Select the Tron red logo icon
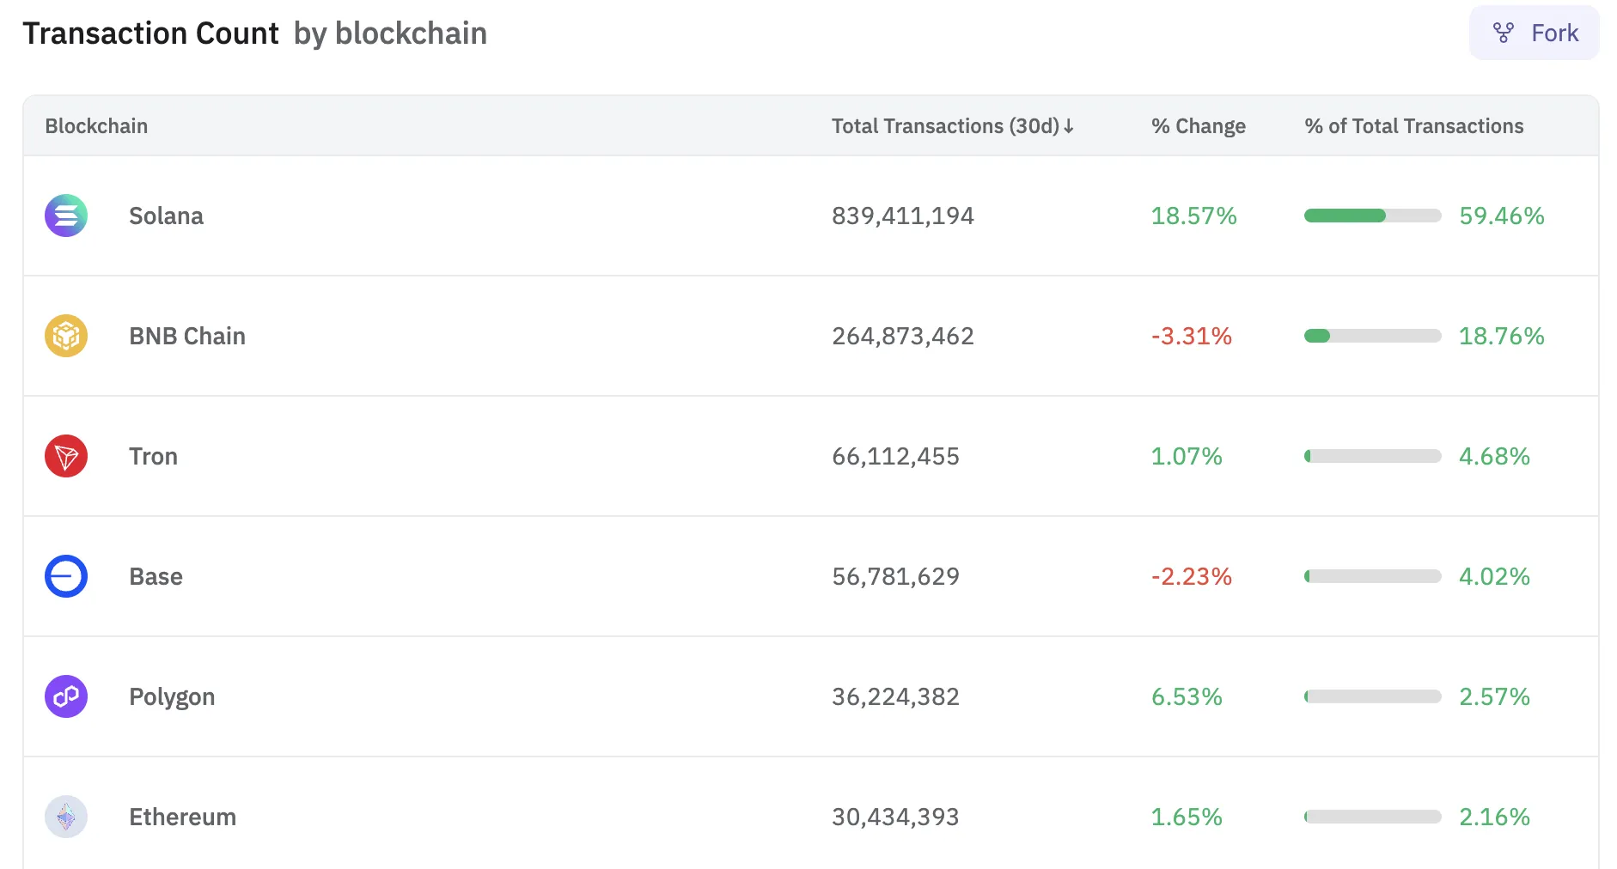The image size is (1617, 869). click(x=65, y=456)
